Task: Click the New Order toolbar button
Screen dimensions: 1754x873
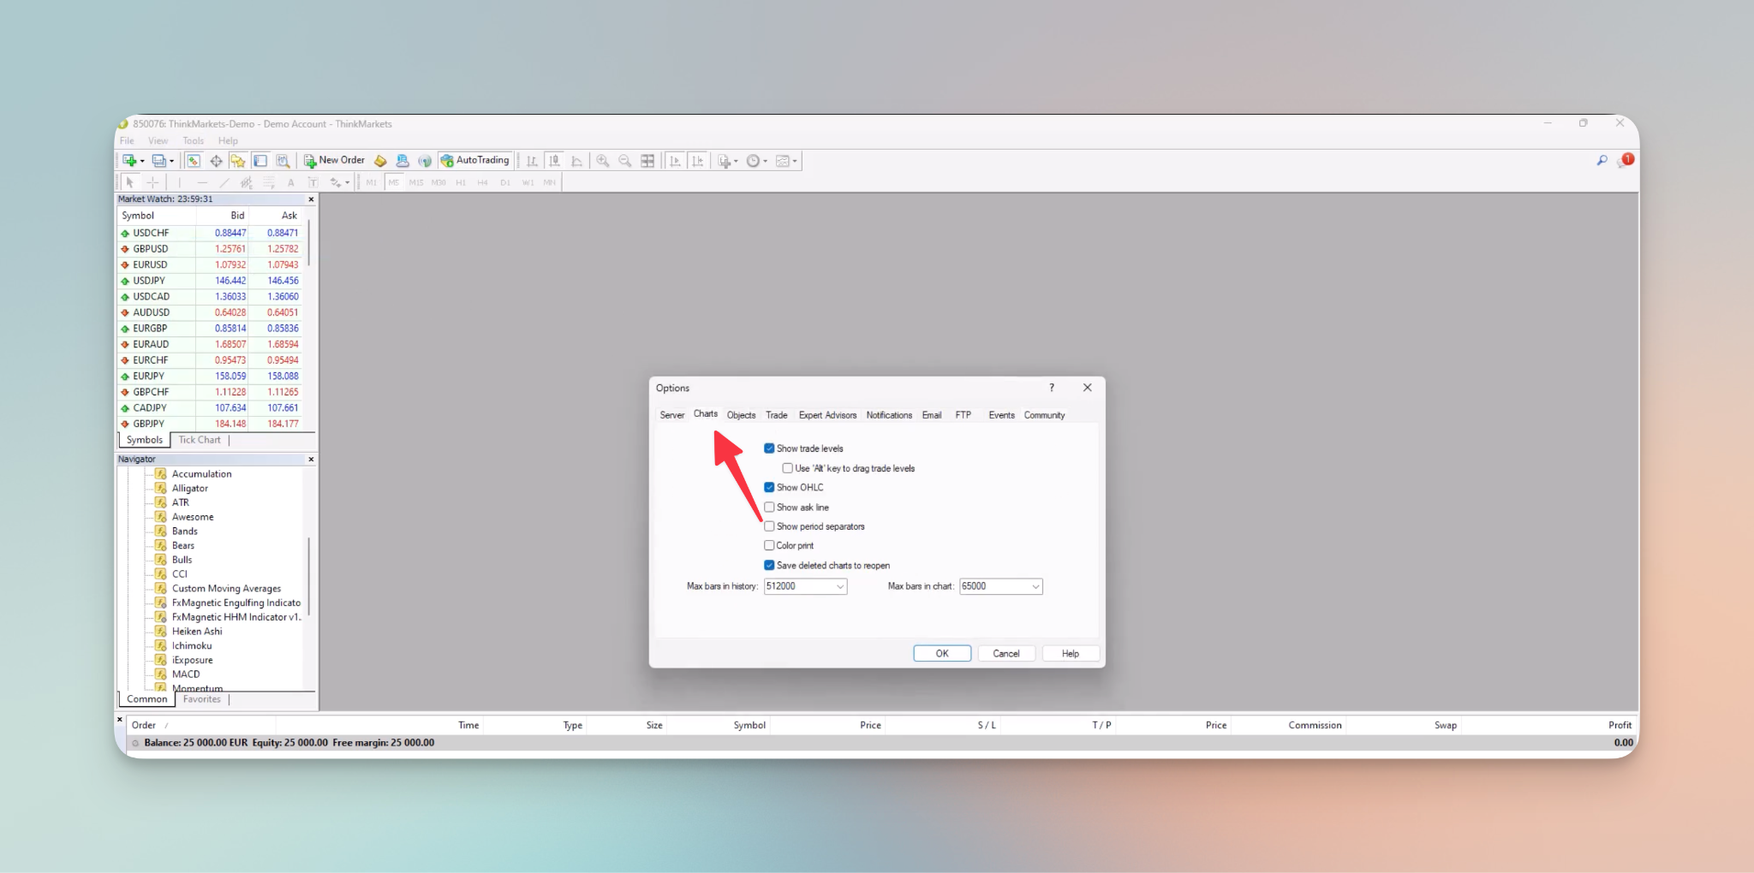Action: pyautogui.click(x=334, y=160)
